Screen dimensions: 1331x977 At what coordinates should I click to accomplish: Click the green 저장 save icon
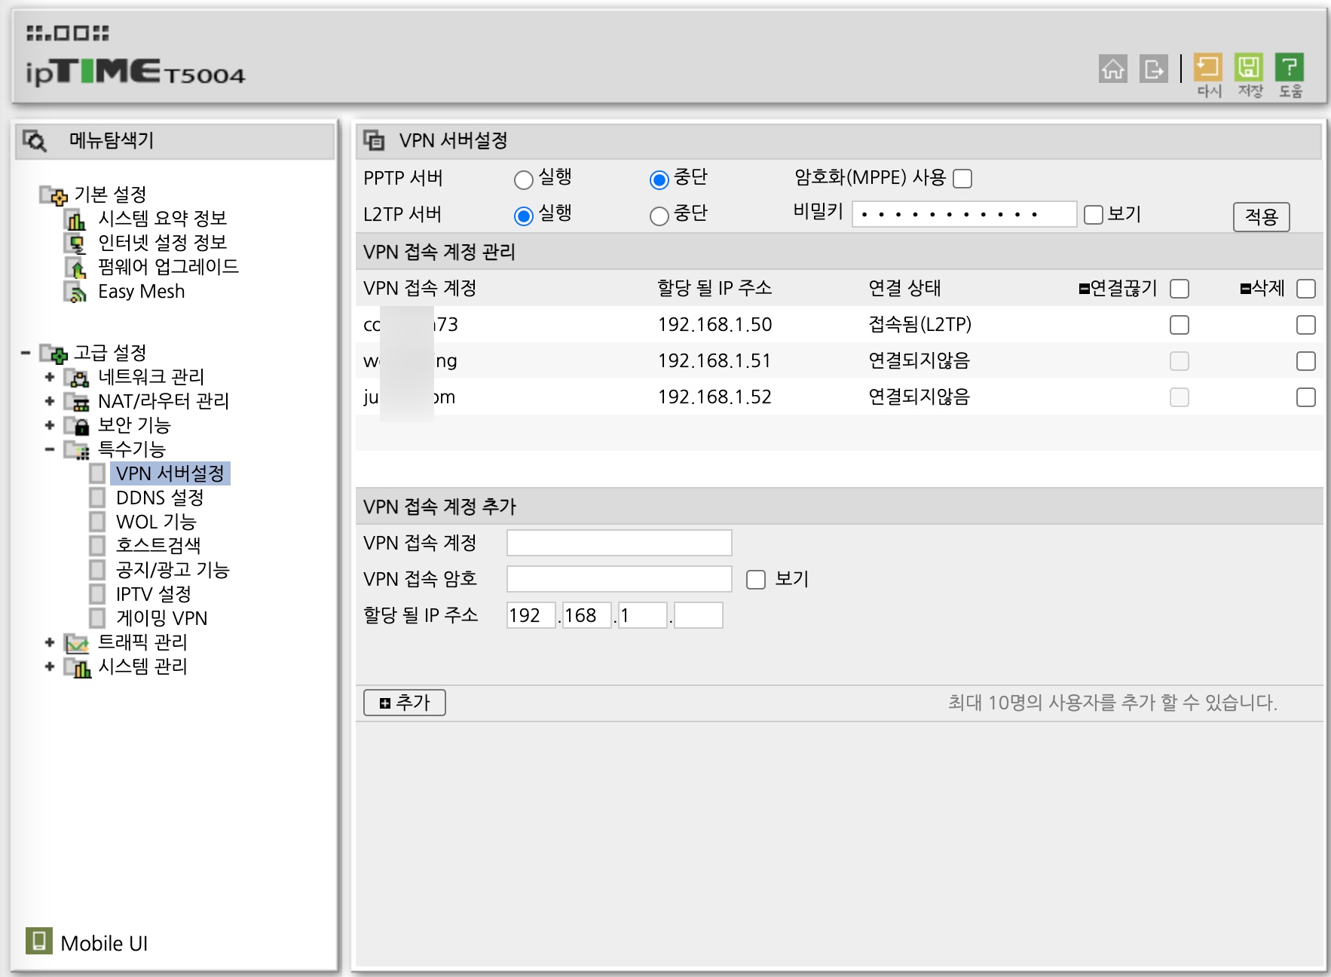click(x=1249, y=67)
